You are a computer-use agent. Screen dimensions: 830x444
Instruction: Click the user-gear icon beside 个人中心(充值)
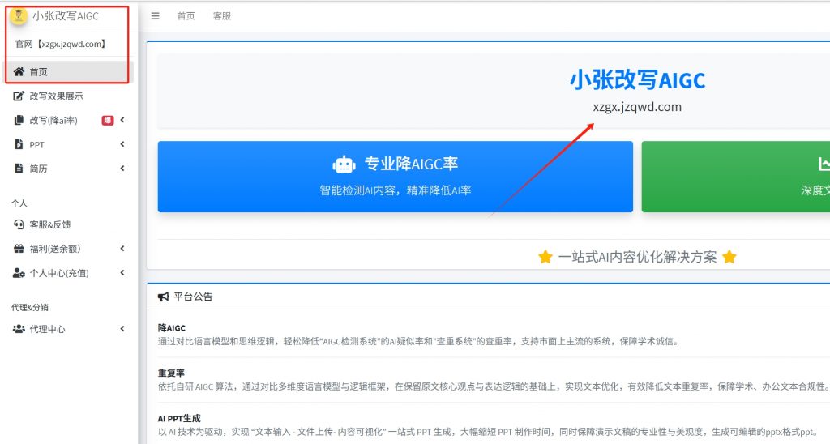click(19, 273)
